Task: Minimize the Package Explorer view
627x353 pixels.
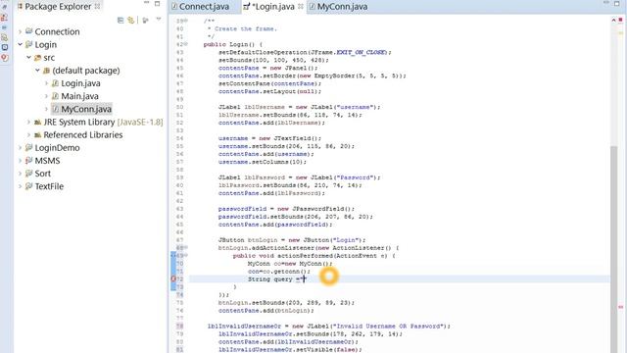Action: coord(146,3)
